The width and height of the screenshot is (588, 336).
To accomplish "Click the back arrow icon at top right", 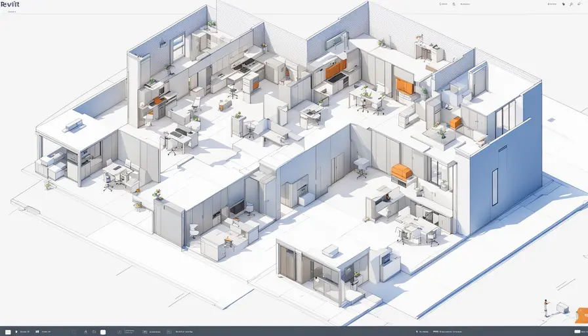I will click(580, 4).
